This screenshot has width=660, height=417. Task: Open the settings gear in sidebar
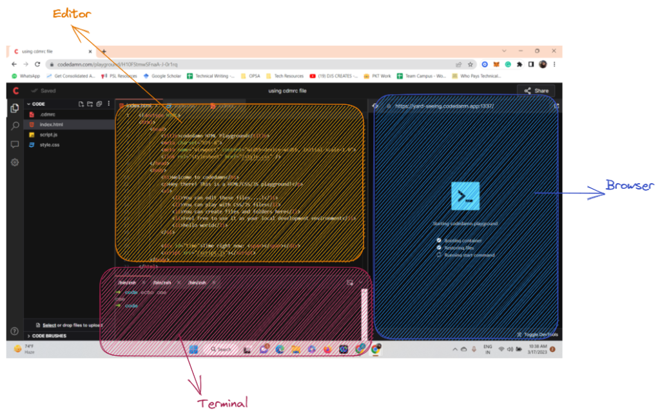(x=15, y=162)
